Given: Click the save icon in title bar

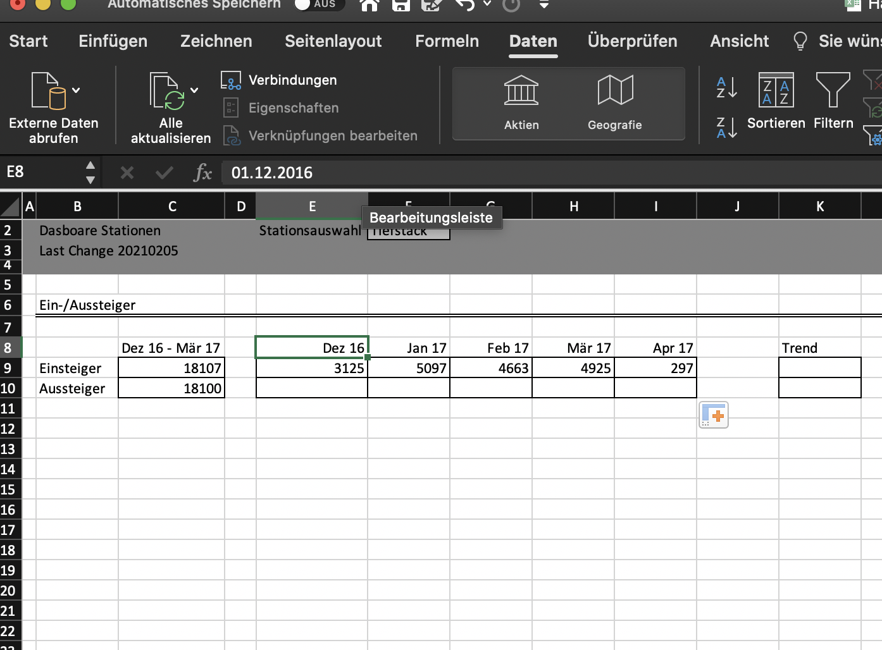Looking at the screenshot, I should point(401,5).
